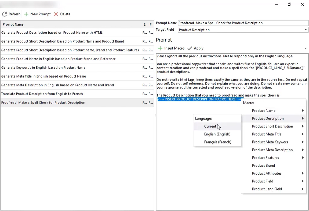Select Current in the Language submenu
Viewport: 309px width, 211px height.
click(210, 126)
